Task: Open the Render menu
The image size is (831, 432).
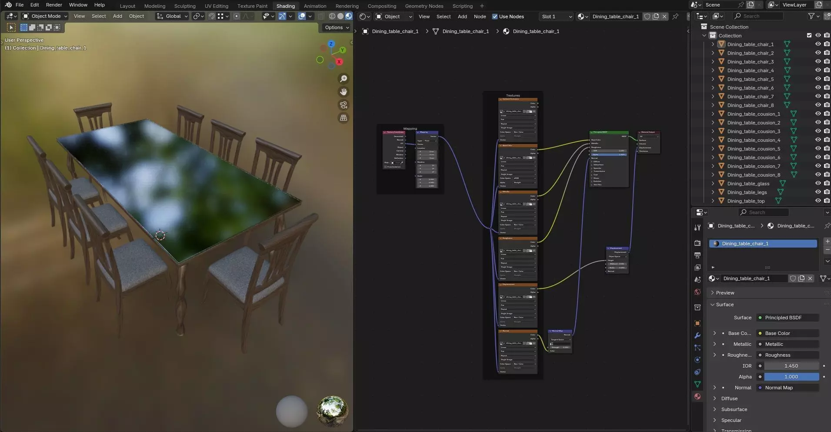Action: pyautogui.click(x=54, y=5)
